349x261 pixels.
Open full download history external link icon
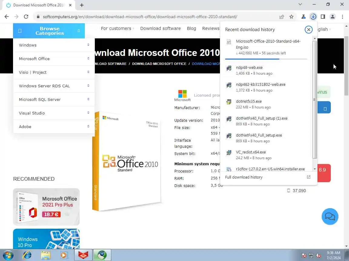308,177
